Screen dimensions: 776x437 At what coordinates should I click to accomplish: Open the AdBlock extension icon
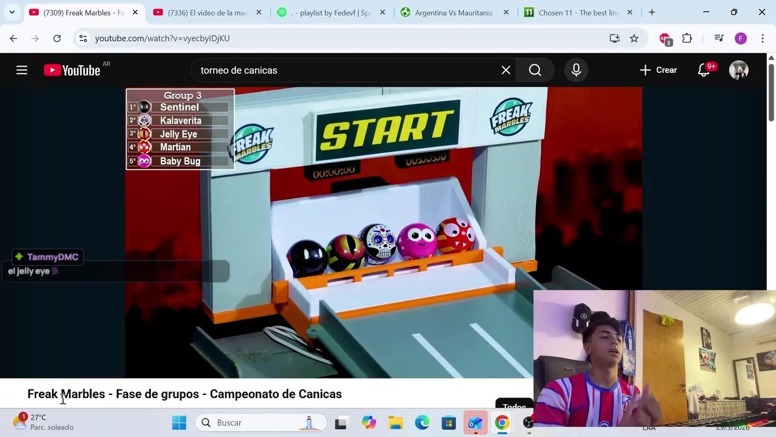click(x=665, y=39)
